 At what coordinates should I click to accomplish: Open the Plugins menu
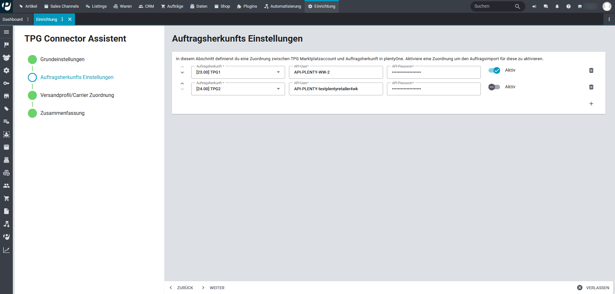(247, 6)
